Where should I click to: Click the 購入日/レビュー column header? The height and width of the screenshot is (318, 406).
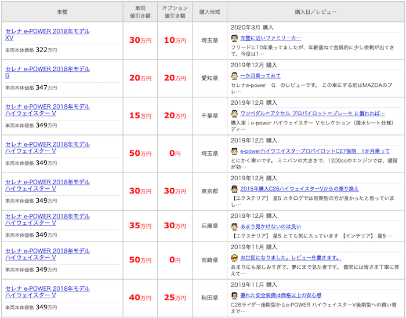(x=316, y=12)
